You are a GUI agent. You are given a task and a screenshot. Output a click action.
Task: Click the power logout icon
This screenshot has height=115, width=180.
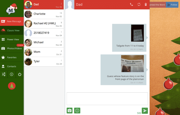[19, 74]
